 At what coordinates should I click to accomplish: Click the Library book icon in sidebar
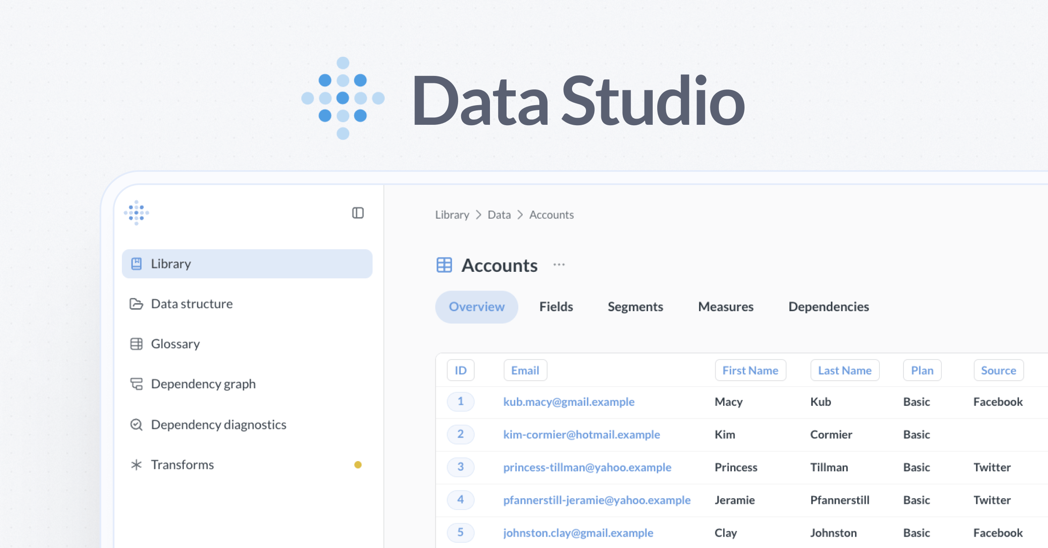click(136, 264)
